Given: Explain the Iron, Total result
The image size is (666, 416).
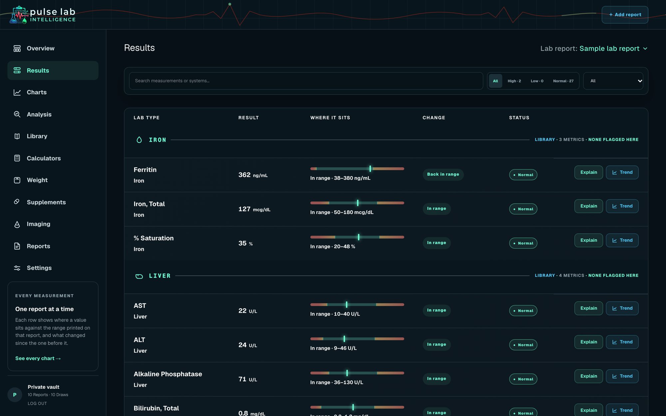Looking at the screenshot, I should click(x=588, y=206).
